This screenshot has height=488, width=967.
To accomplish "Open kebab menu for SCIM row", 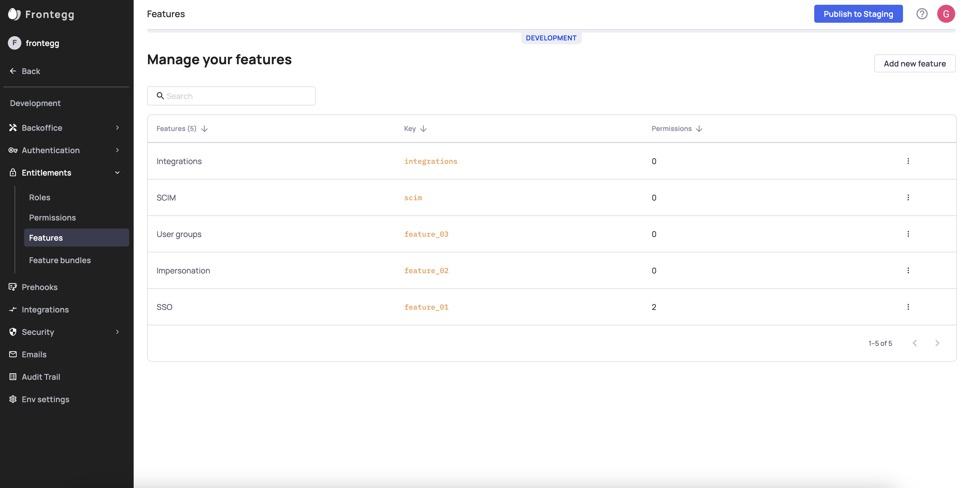I will click(908, 197).
